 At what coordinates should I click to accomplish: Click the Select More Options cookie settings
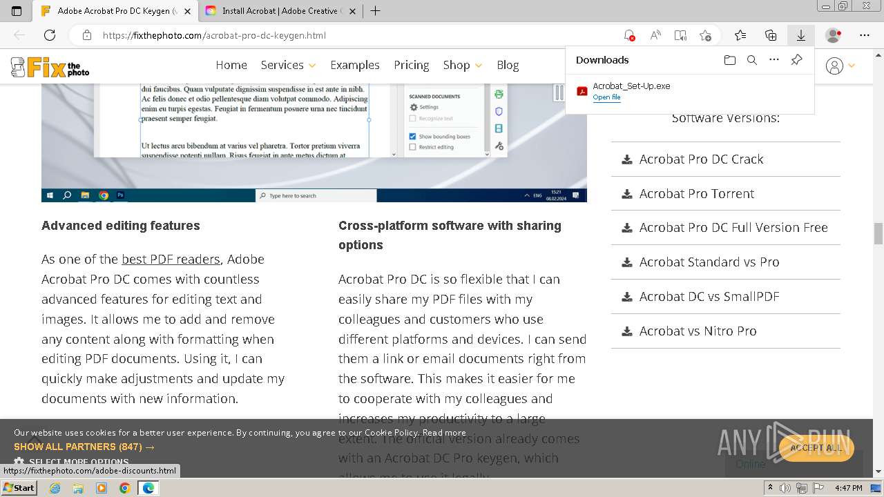click(x=72, y=462)
